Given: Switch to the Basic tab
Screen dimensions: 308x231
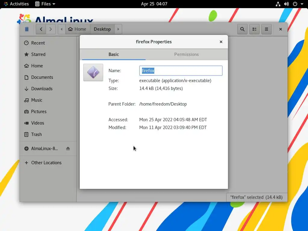Looking at the screenshot, I should pyautogui.click(x=114, y=54).
